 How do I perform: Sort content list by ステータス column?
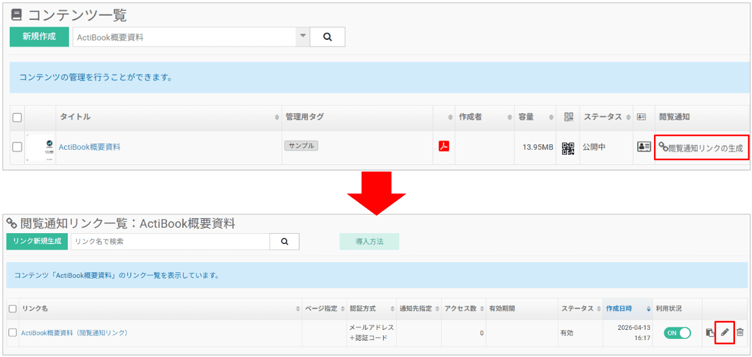[606, 117]
